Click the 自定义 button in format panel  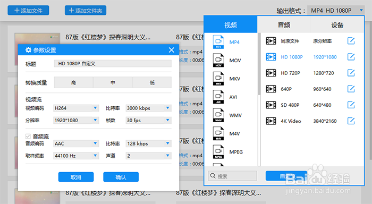pyautogui.click(x=286, y=176)
